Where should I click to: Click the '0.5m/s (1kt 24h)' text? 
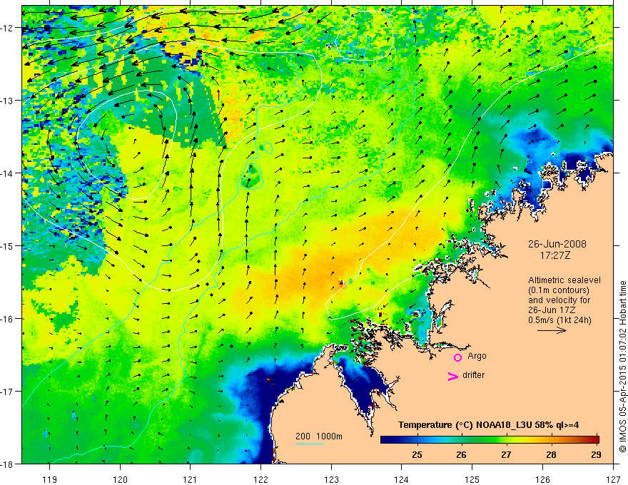[559, 320]
